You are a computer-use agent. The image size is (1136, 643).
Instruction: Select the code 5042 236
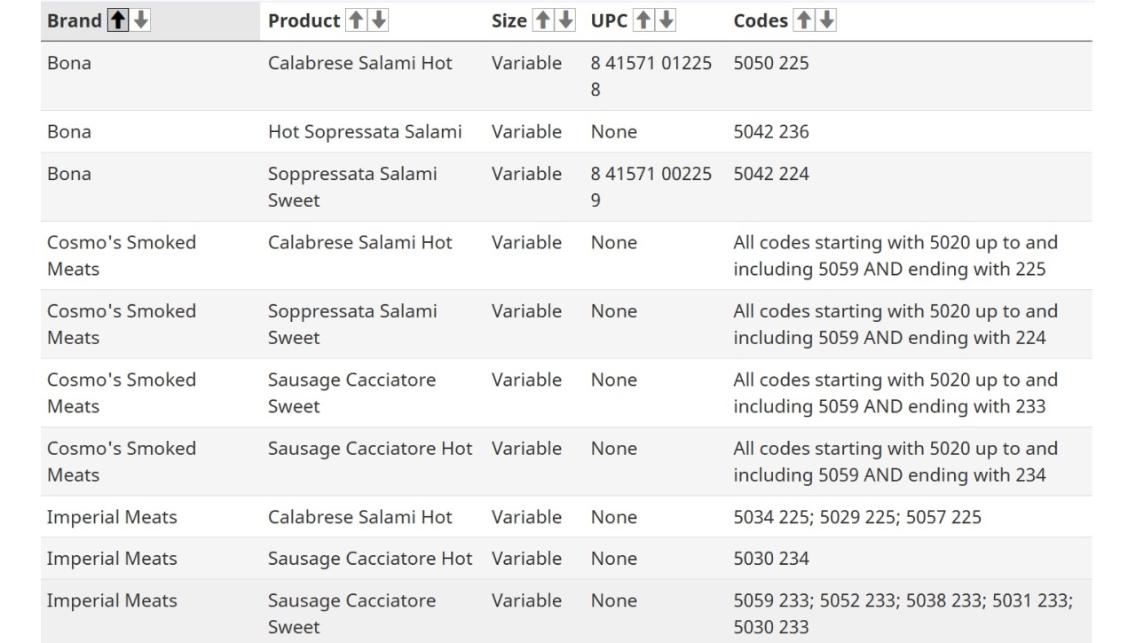point(771,131)
